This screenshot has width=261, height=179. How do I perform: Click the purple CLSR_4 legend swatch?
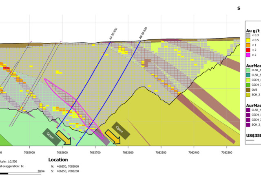pos(248,110)
